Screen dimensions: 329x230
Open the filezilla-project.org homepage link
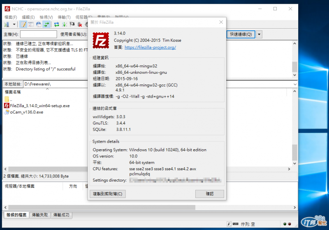click(150, 48)
